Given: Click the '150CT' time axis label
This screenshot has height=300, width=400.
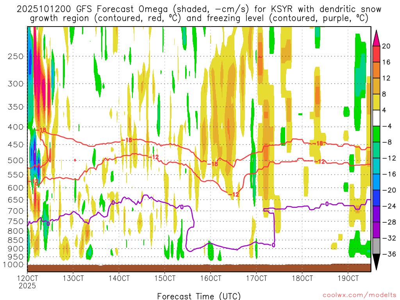Looking at the screenshot, I should pyautogui.click(x=165, y=278).
